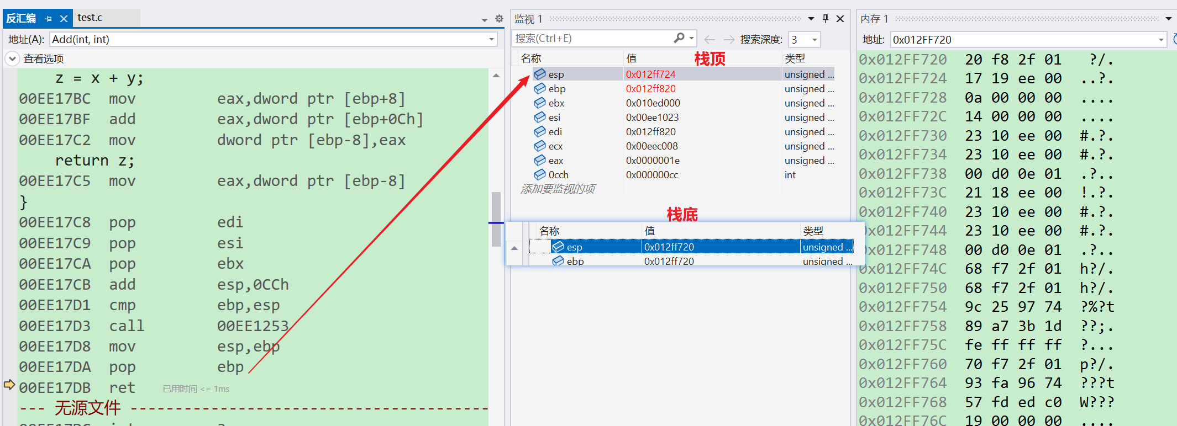The image size is (1177, 426).
Task: Expand the 查看选项 view options
Action: point(12,58)
